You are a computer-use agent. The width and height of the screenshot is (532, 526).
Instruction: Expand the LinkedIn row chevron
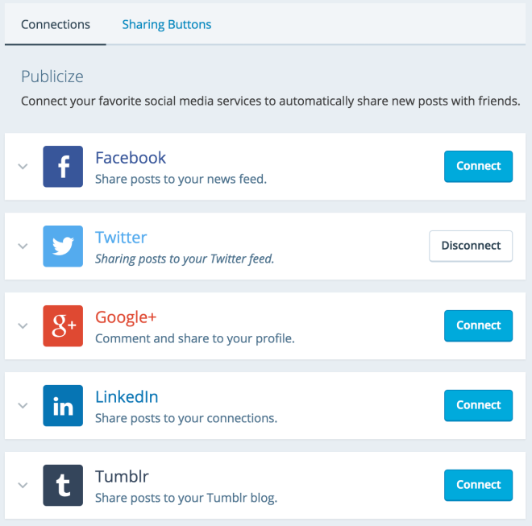point(23,406)
